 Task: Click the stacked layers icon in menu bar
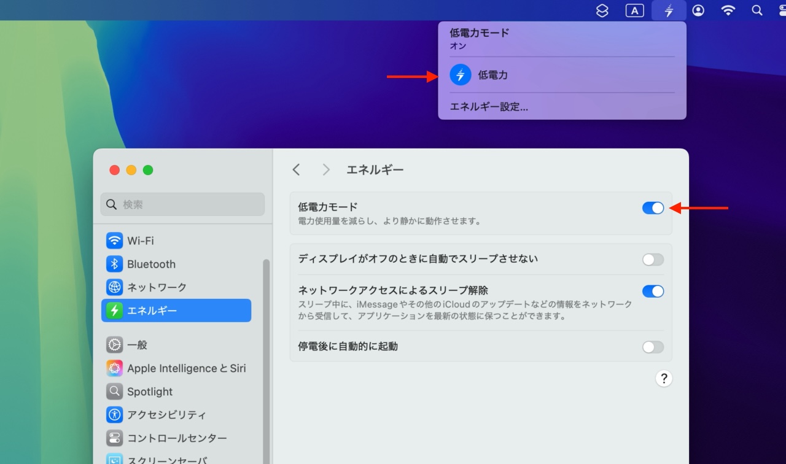[602, 10]
